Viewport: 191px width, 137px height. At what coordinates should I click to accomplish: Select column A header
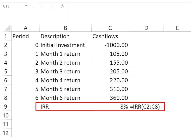[25, 28]
